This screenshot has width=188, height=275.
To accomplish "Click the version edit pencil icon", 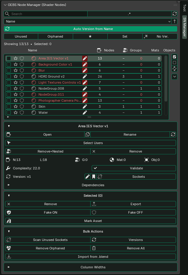I will point(87,177).
